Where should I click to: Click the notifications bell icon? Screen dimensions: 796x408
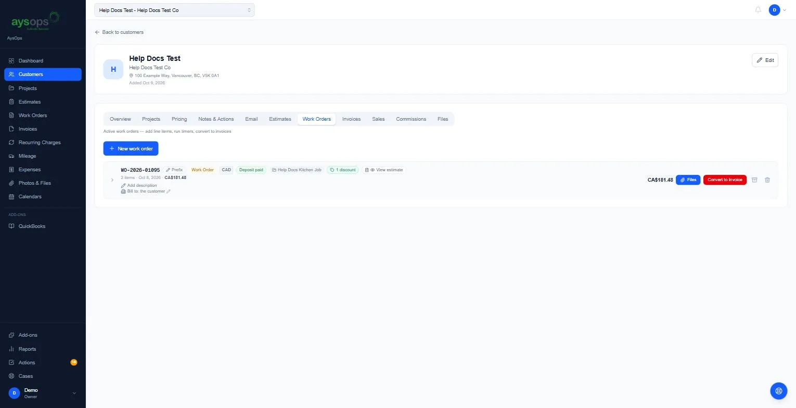758,10
